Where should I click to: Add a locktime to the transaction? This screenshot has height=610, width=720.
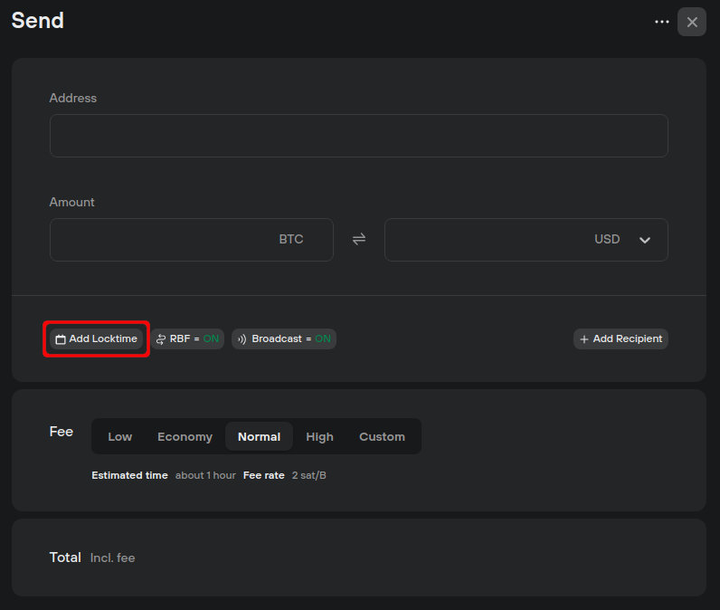click(x=97, y=339)
